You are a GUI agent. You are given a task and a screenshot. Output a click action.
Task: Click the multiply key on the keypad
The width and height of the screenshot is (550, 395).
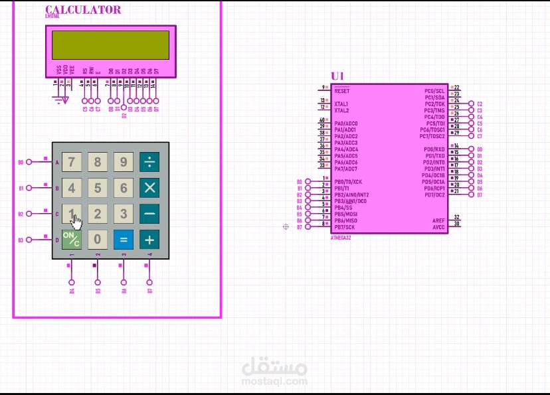[149, 188]
